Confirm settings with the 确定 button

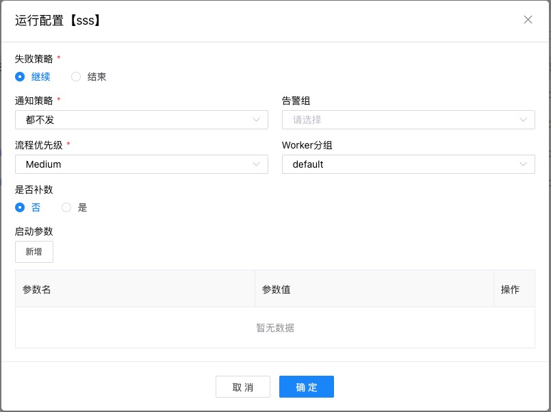(x=306, y=387)
